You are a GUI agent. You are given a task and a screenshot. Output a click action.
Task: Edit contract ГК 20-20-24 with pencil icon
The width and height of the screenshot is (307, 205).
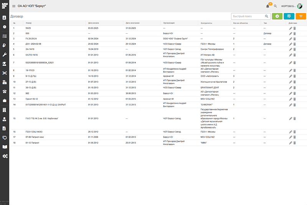click(x=290, y=39)
